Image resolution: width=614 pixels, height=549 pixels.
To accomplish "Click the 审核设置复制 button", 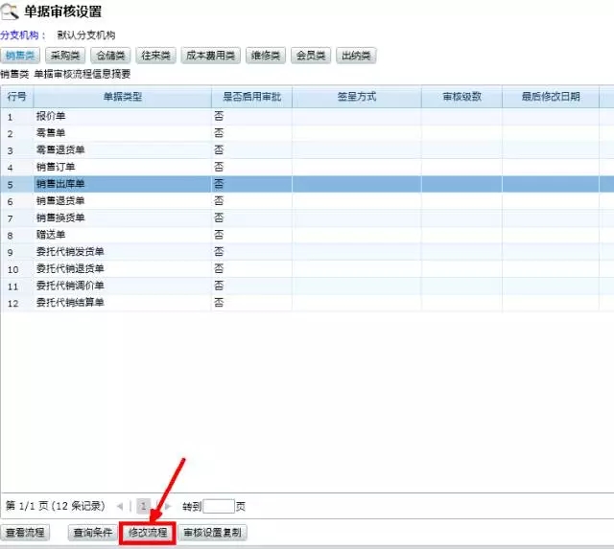I will pos(213,533).
